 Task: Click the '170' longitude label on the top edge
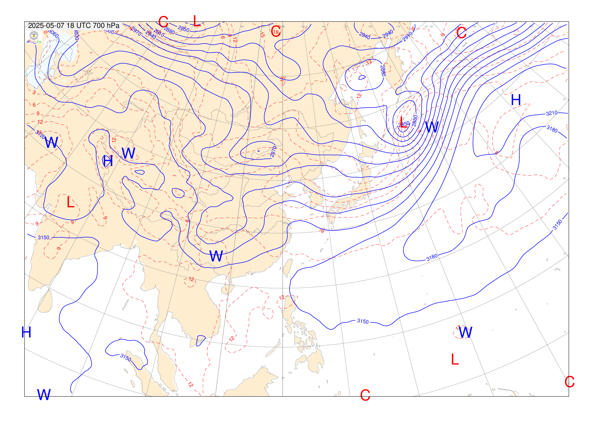click(398, 26)
